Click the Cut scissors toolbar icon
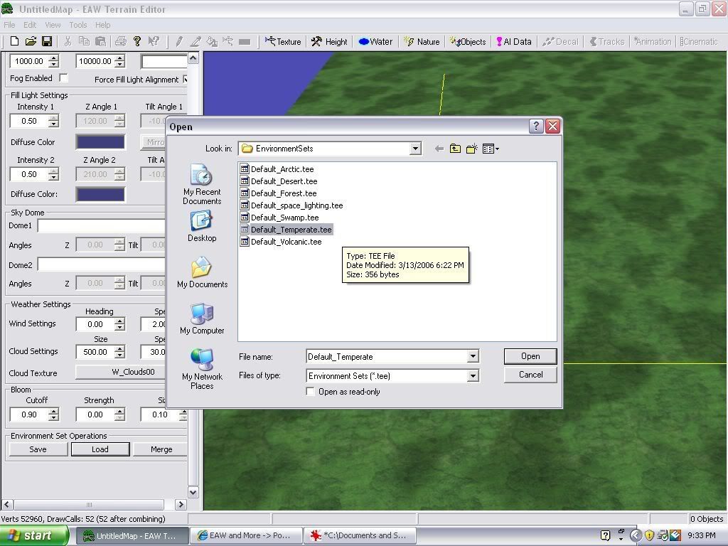The image size is (728, 546). click(68, 41)
